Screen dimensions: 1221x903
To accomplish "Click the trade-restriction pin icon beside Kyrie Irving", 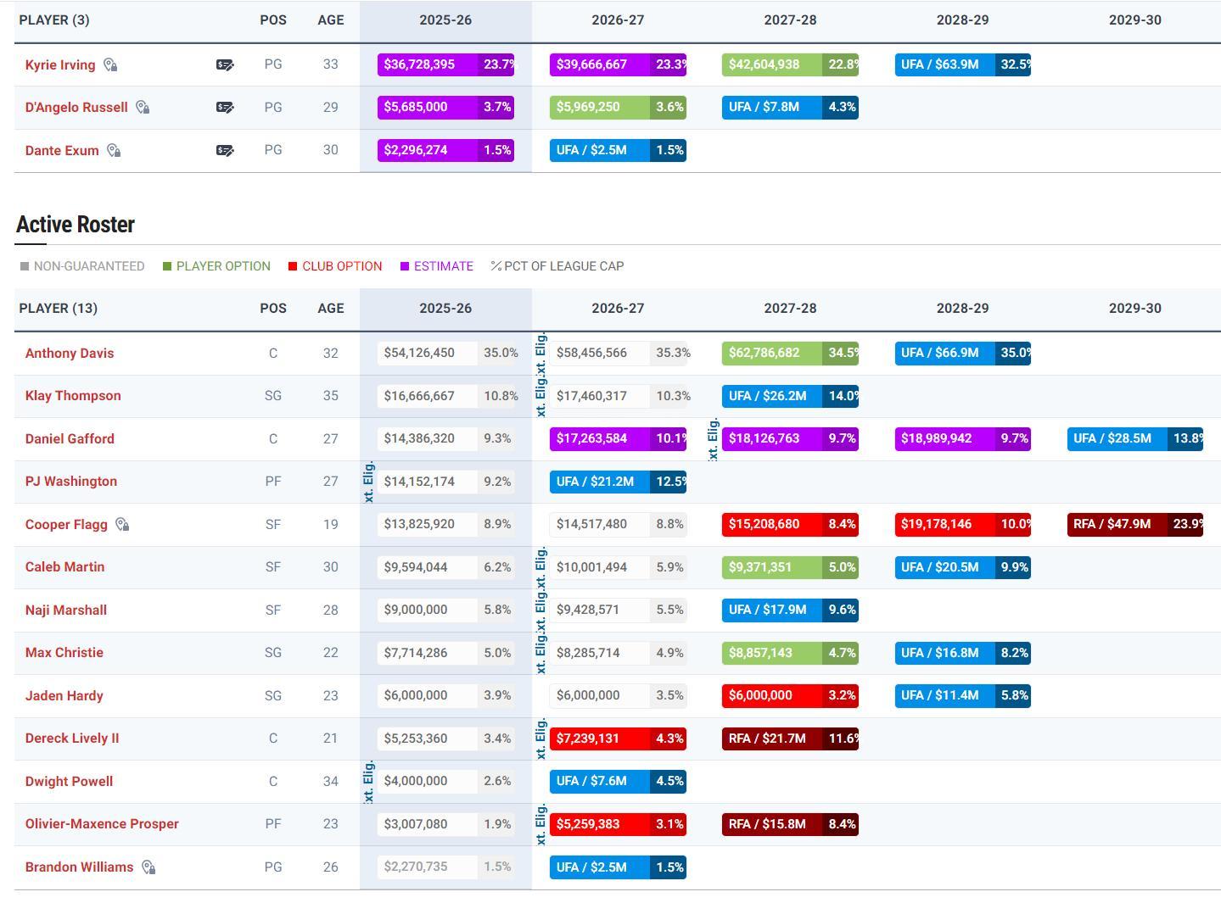I will [x=110, y=65].
